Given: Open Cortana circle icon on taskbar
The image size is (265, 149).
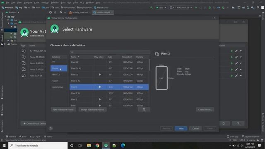Looking at the screenshot, I should pos(72,145).
